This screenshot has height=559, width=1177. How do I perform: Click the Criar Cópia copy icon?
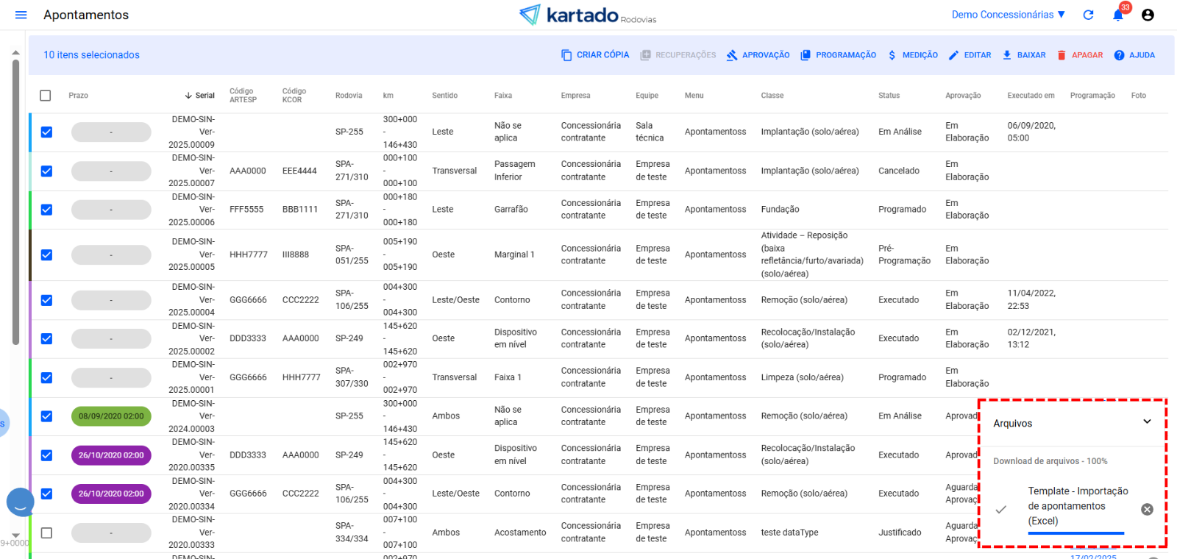[x=566, y=55]
